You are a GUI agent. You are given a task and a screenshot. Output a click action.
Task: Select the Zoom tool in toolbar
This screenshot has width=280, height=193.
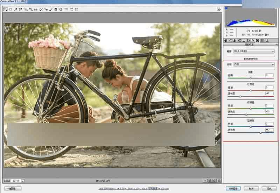point(6,9)
